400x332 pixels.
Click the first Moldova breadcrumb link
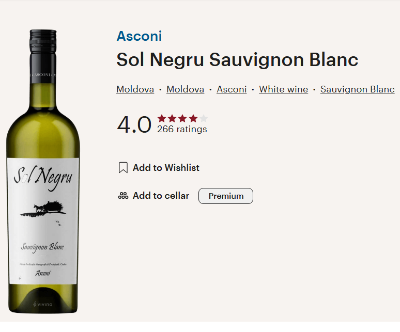tap(135, 89)
